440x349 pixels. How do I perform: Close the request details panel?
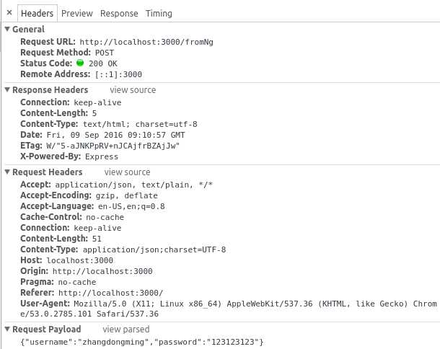(x=8, y=14)
